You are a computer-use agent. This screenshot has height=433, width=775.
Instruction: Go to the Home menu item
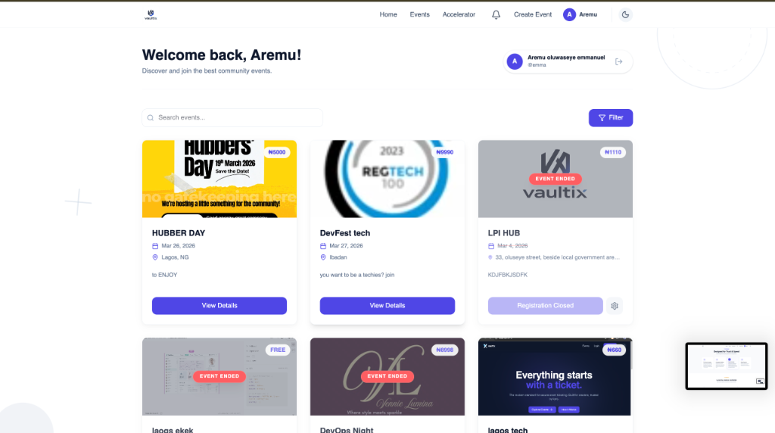coord(388,15)
